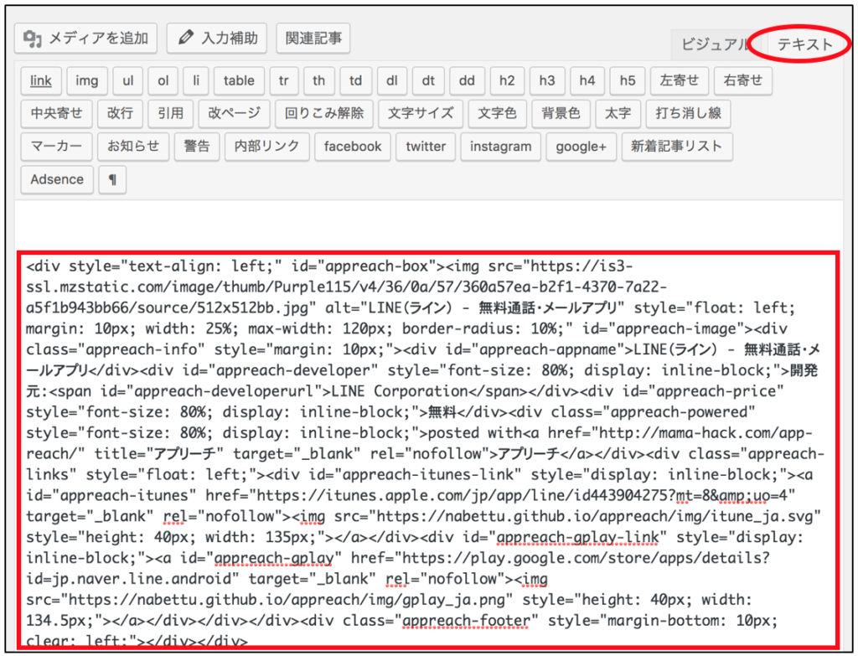
Task: Insert a dl tag
Action: click(x=392, y=81)
